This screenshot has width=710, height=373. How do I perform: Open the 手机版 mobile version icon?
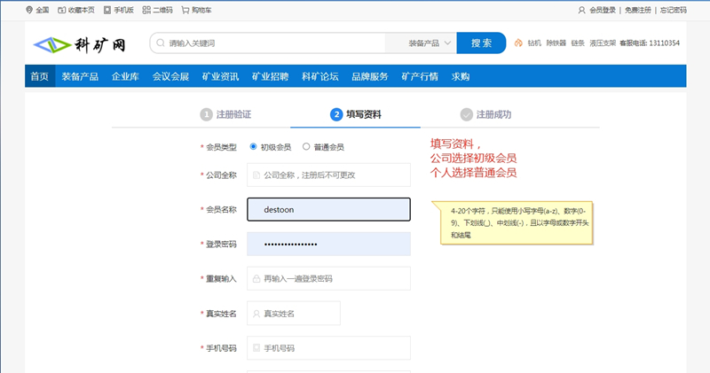point(107,10)
